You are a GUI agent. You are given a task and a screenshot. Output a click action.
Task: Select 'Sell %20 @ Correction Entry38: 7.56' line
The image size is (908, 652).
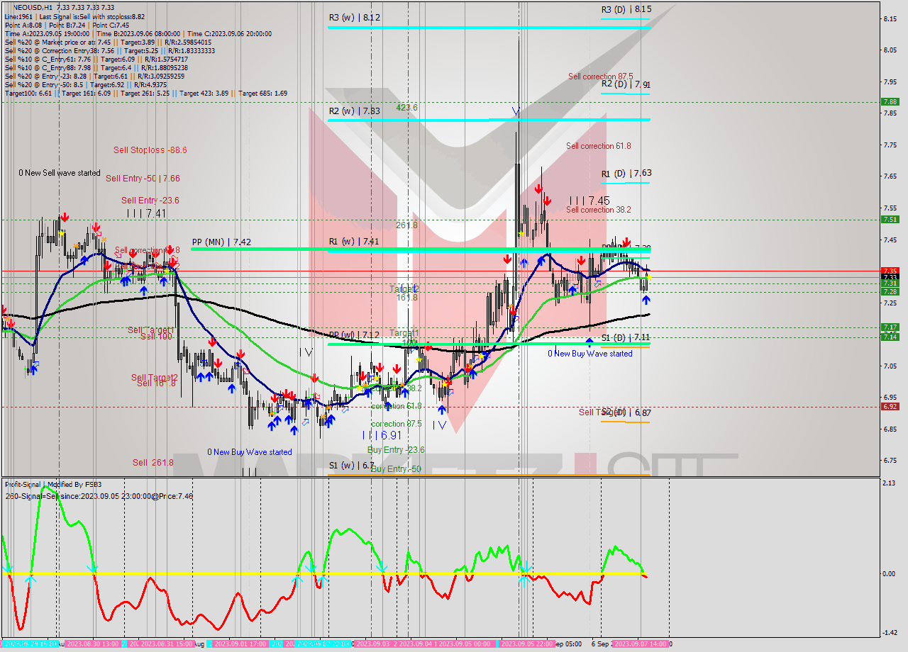(x=109, y=50)
